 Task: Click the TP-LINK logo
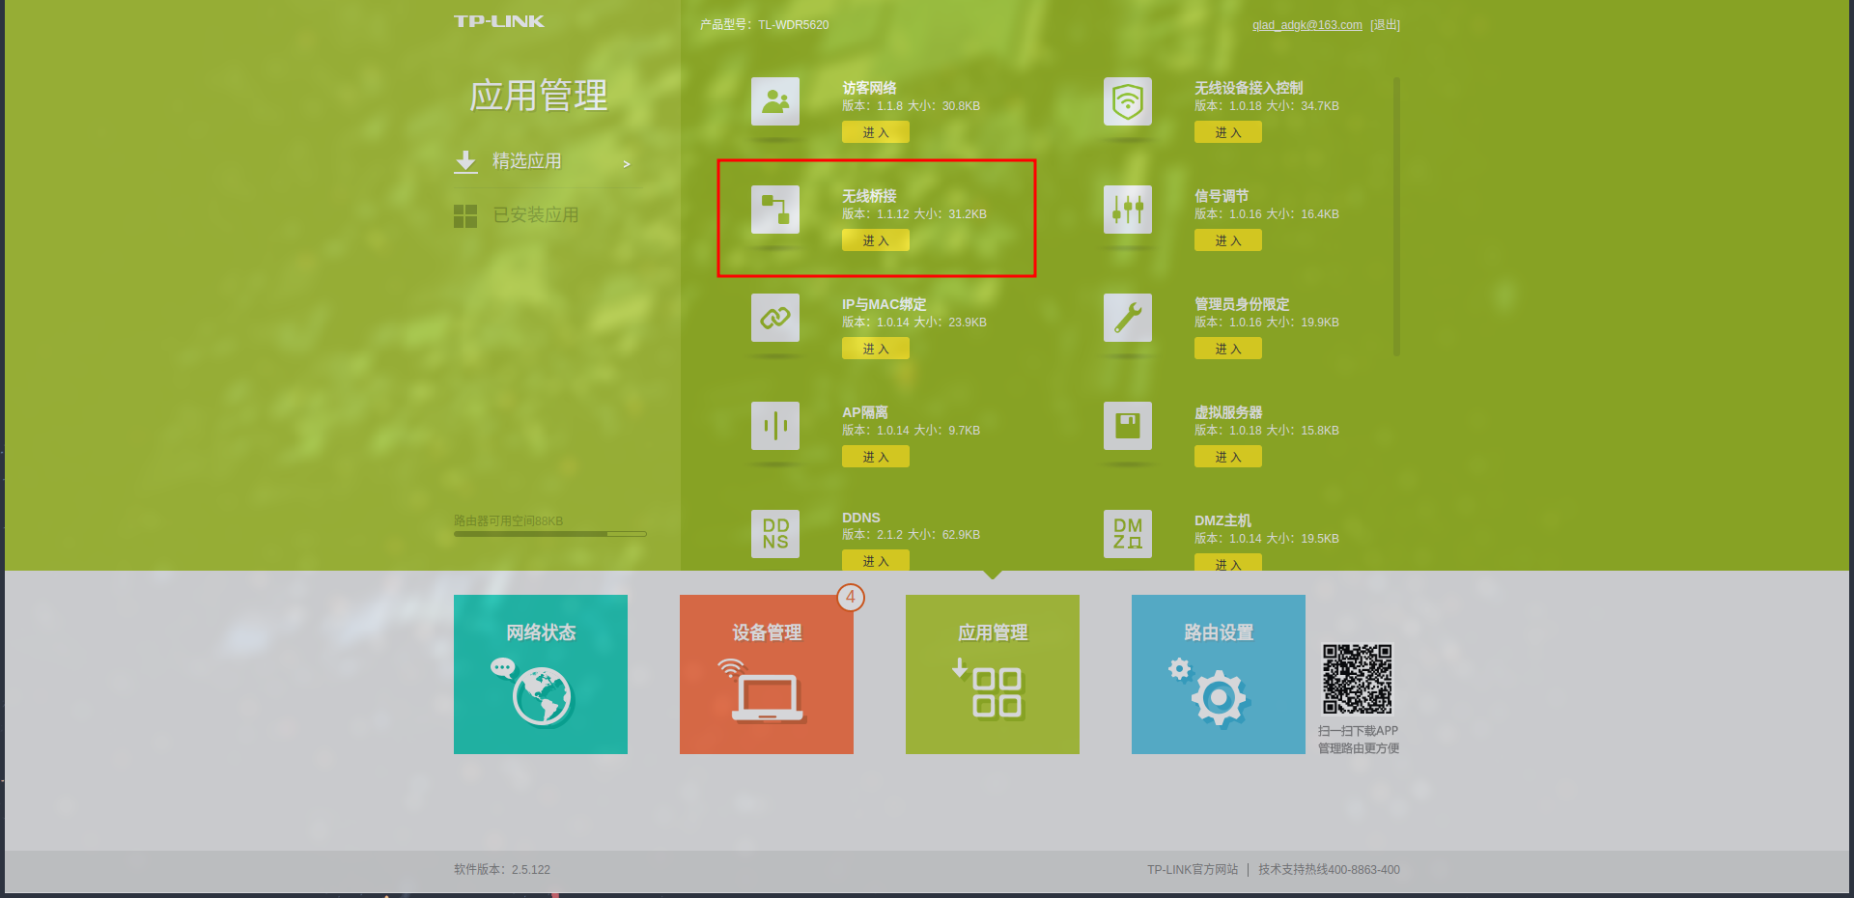pos(499,21)
